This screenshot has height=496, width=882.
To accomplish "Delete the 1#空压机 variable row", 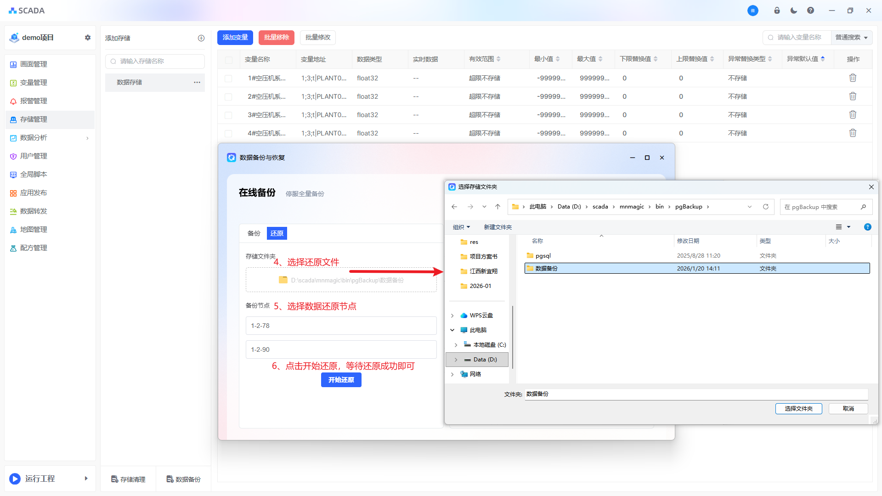I will coord(853,78).
